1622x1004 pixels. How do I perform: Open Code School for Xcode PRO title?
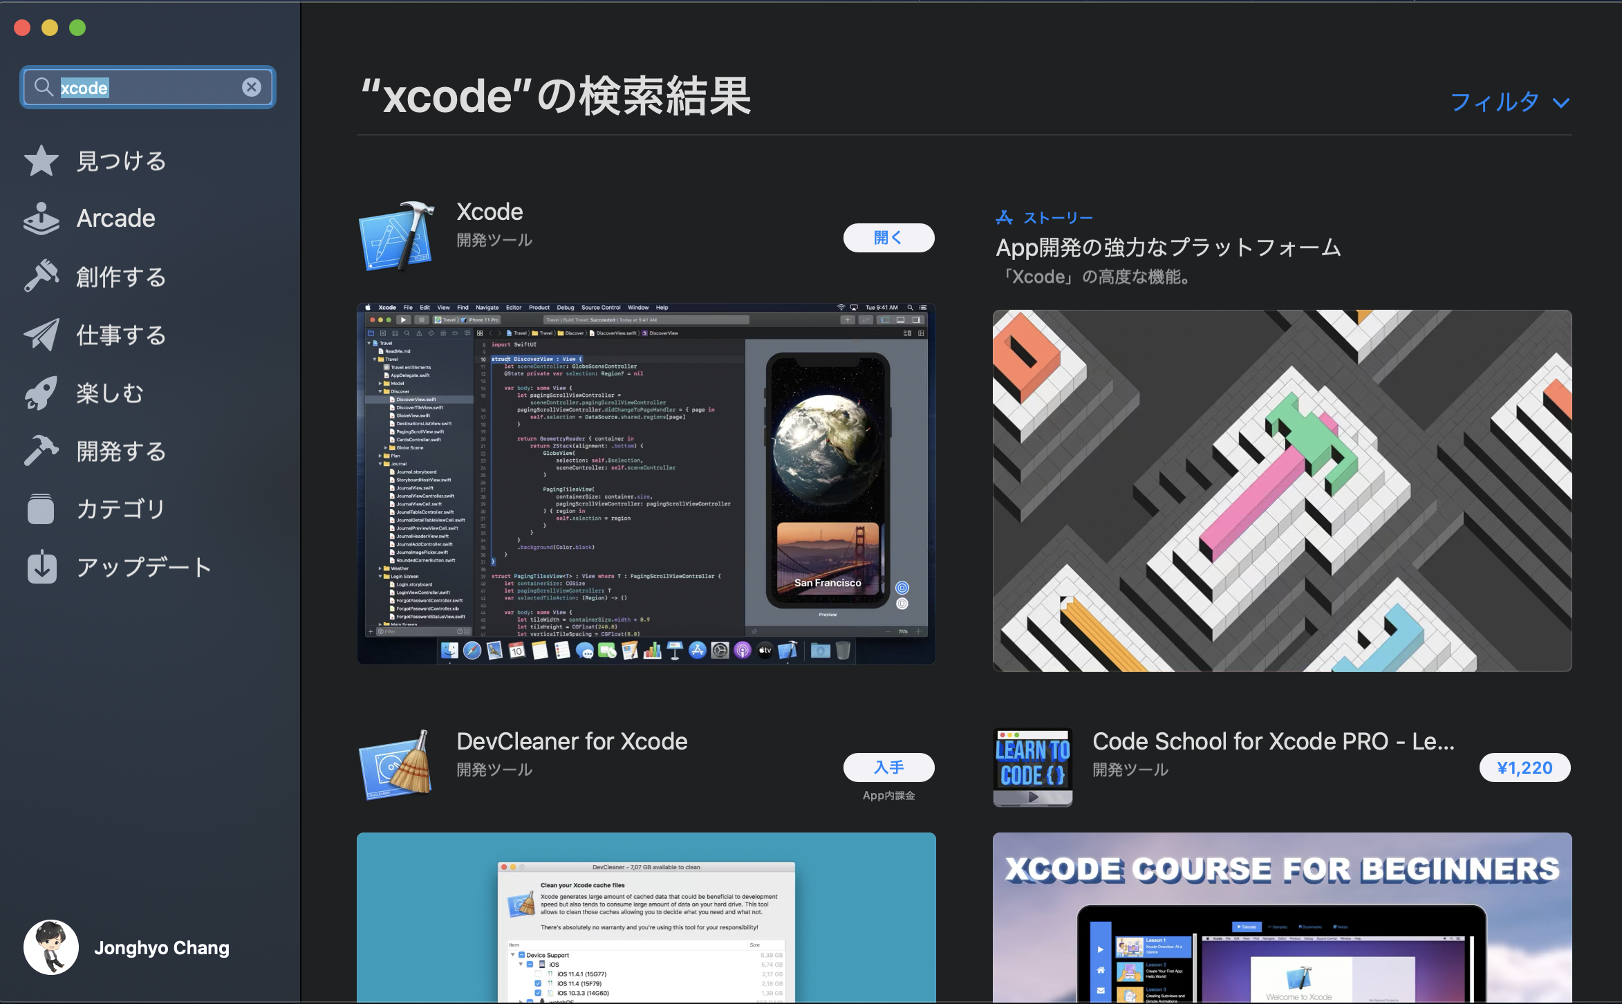click(x=1274, y=741)
